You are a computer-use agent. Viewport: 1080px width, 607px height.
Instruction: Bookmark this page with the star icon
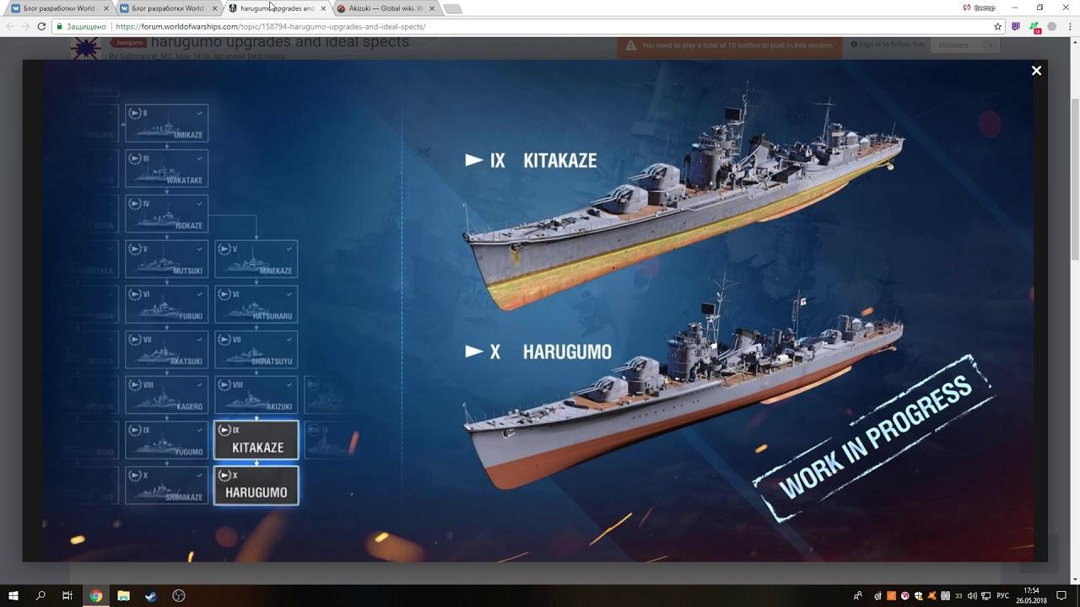point(997,26)
